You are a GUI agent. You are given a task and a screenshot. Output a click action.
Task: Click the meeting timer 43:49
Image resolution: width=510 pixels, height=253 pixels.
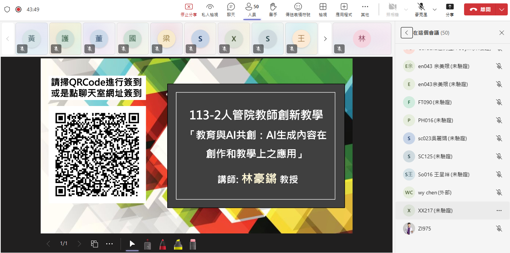(33, 9)
